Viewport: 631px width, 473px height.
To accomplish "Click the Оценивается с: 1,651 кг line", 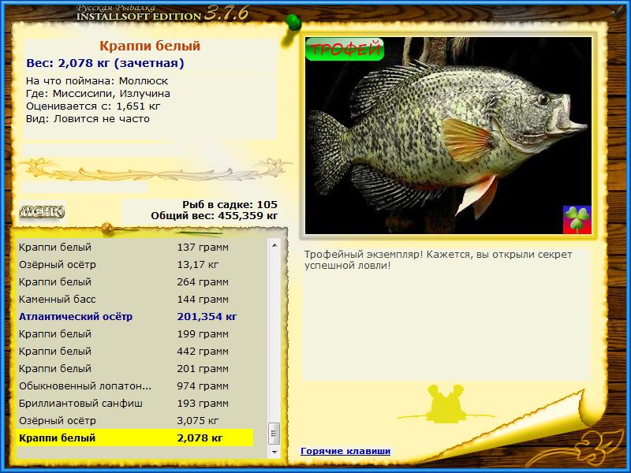I will pyautogui.click(x=93, y=106).
